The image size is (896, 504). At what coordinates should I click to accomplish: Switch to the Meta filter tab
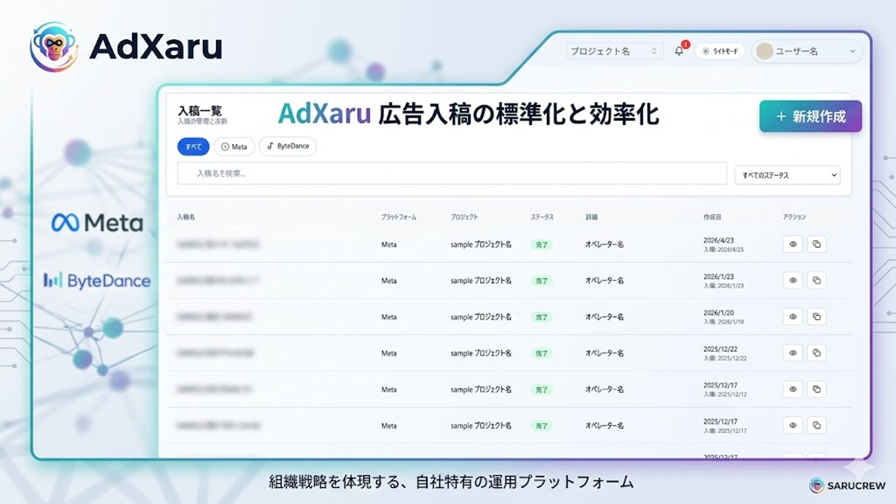click(x=234, y=147)
